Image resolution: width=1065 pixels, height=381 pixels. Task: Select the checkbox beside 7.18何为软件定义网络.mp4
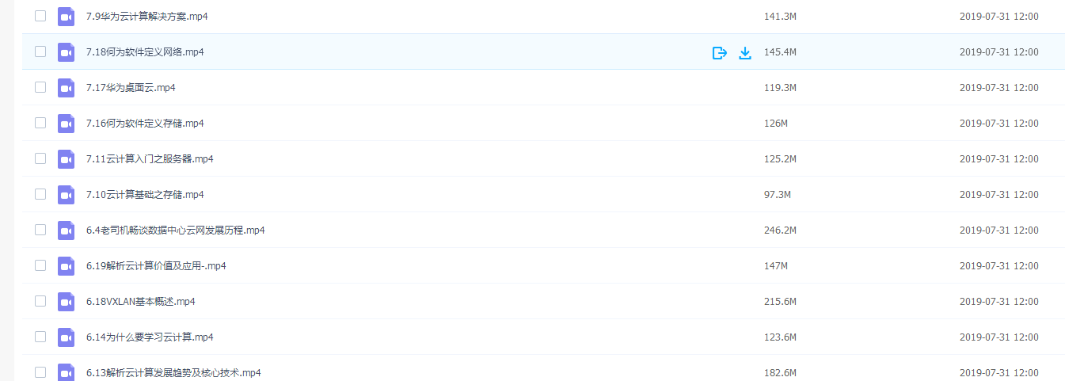click(x=40, y=51)
